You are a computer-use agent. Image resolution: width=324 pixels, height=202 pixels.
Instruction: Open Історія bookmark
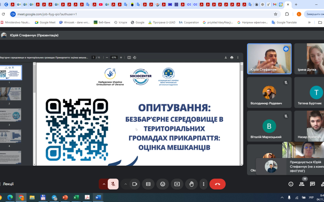[x=120, y=23]
